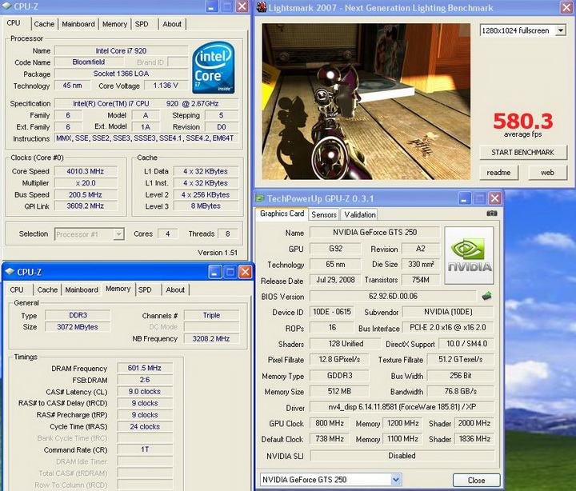
Task: Click the 3072 MBytes memory size value
Action: click(x=78, y=327)
